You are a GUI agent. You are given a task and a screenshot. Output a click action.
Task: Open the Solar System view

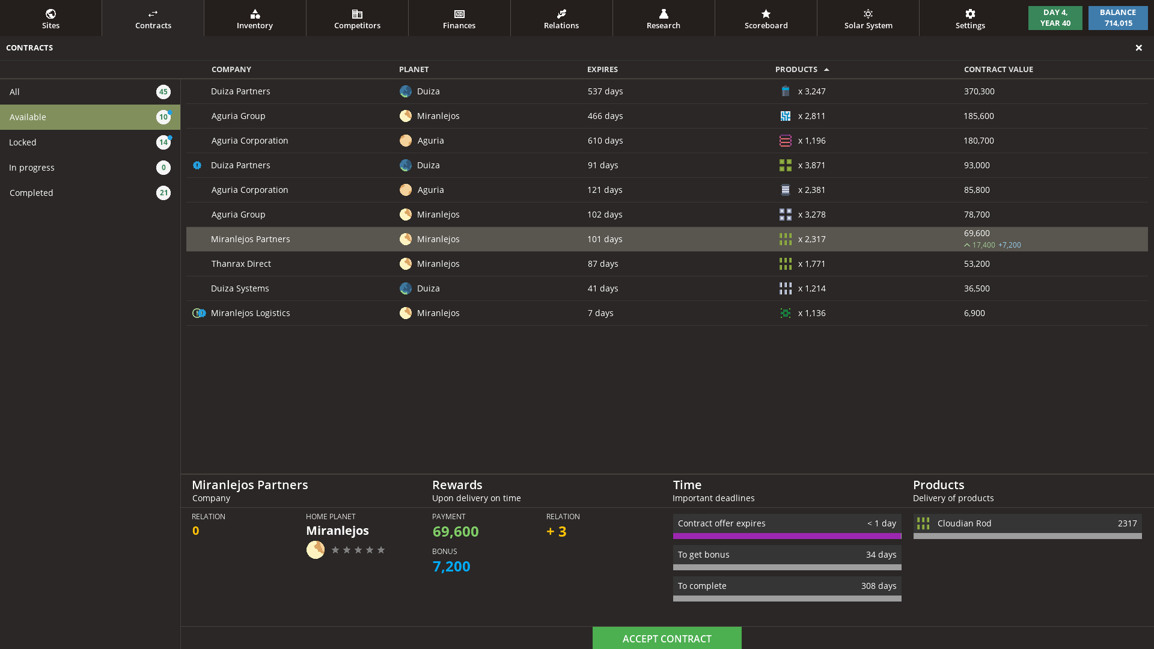[x=868, y=17]
